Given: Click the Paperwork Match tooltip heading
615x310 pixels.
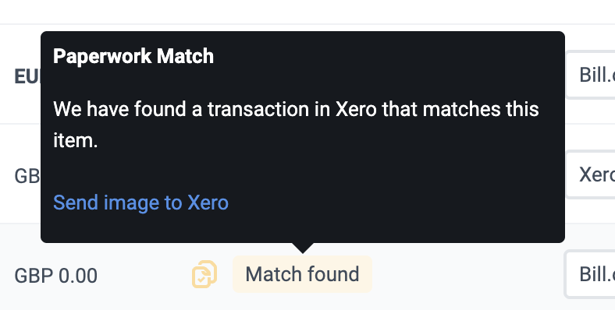Looking at the screenshot, I should (x=133, y=56).
